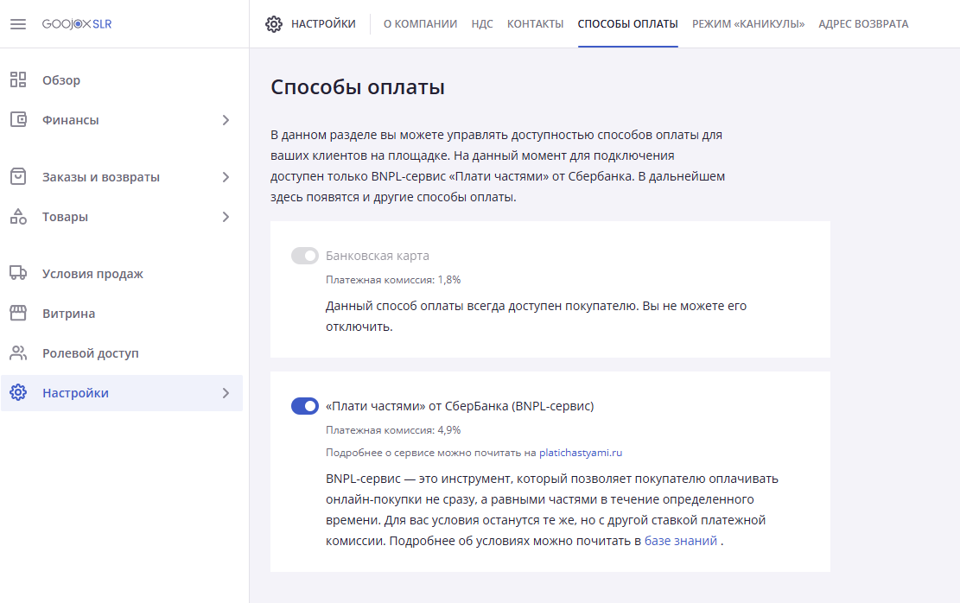Open Условия продаж page
960x603 pixels.
click(92, 274)
